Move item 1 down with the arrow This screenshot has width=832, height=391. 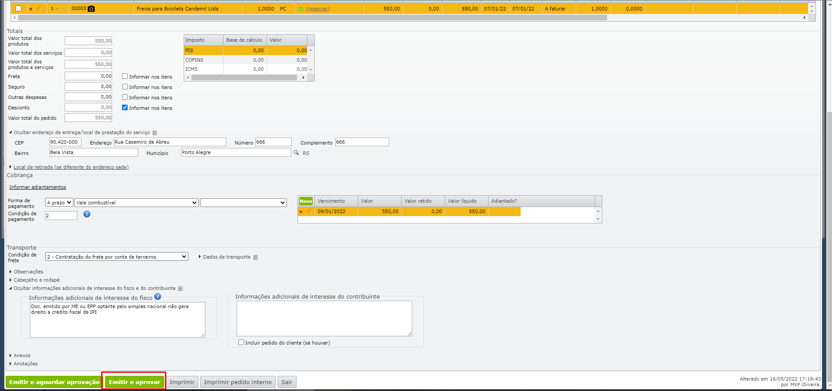[x=63, y=9]
